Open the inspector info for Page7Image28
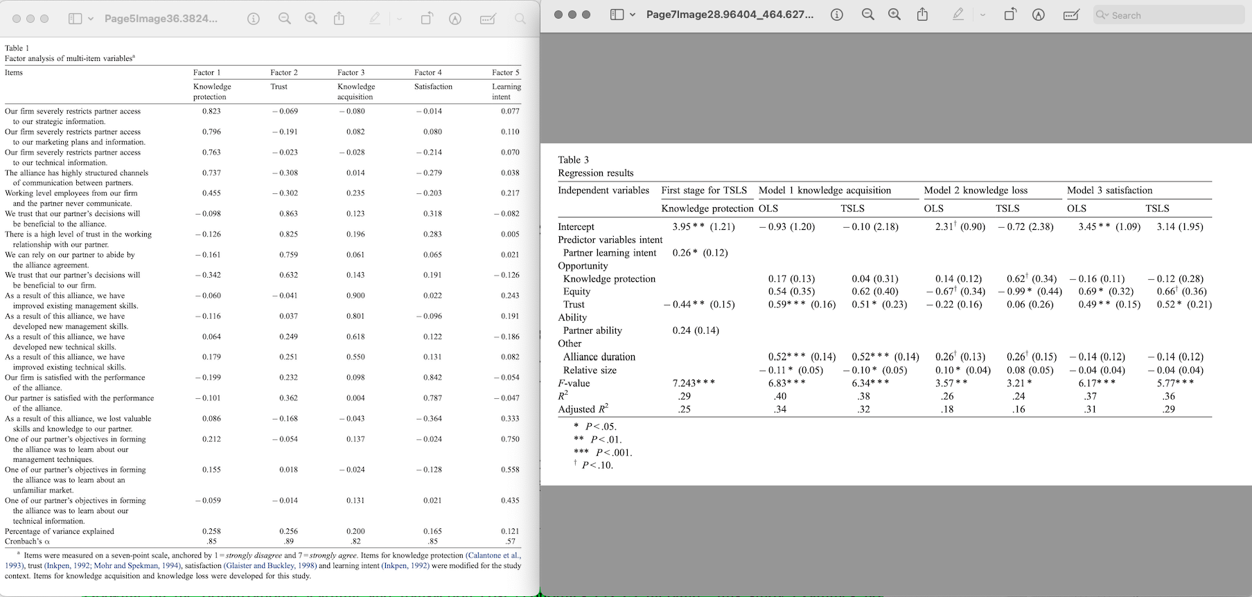1252x597 pixels. coord(837,15)
